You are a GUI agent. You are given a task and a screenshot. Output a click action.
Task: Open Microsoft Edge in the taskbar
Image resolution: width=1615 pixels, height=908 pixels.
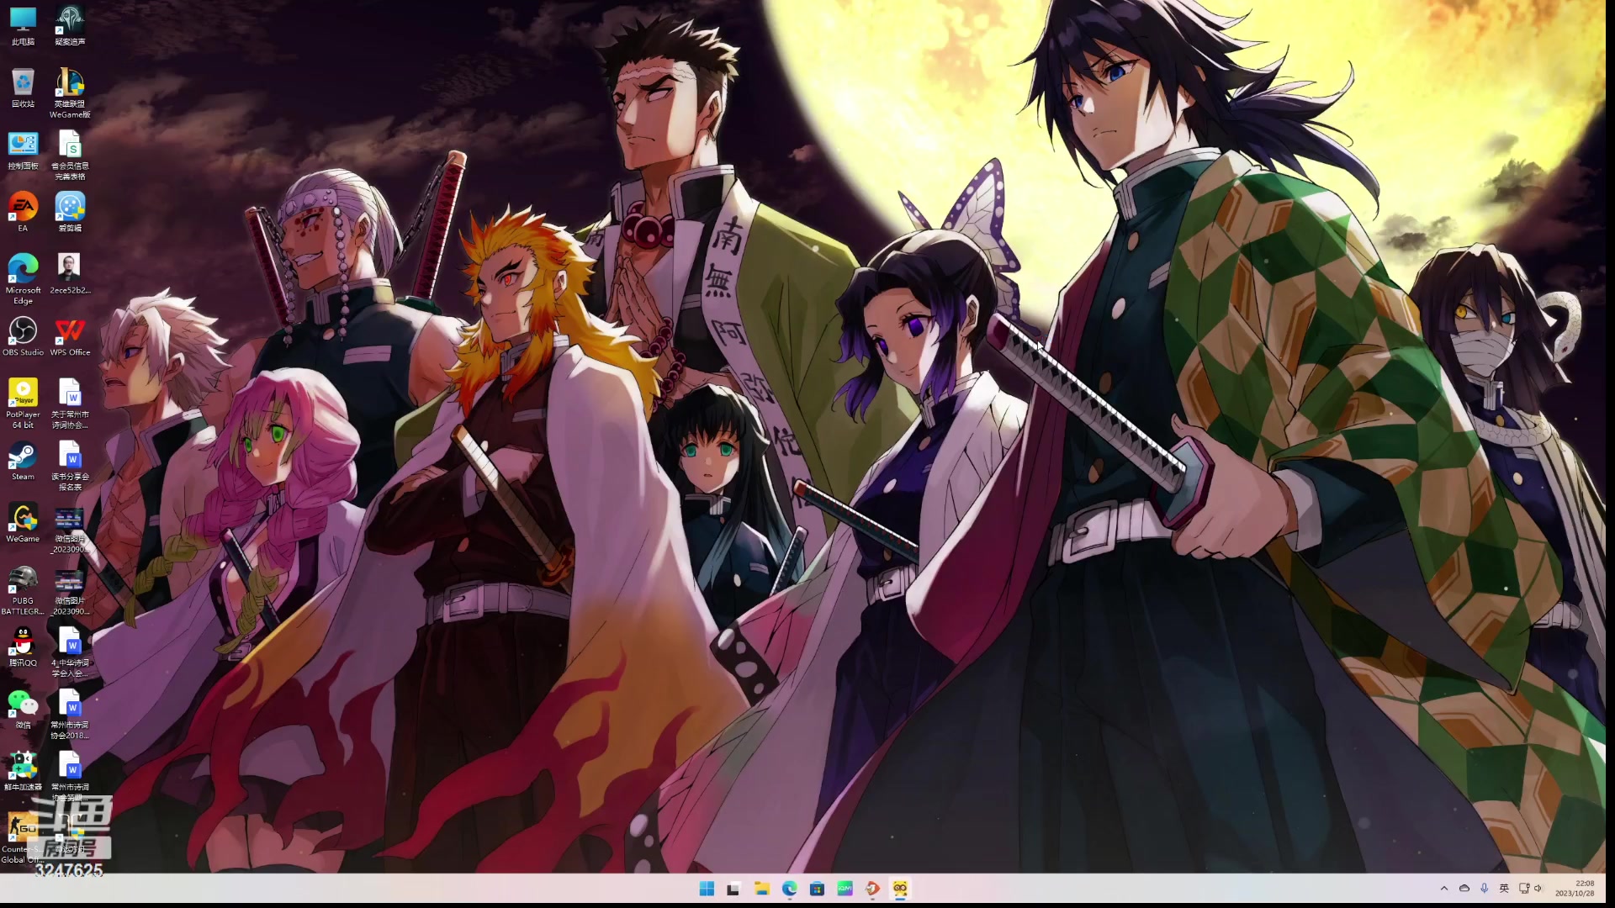click(x=789, y=889)
